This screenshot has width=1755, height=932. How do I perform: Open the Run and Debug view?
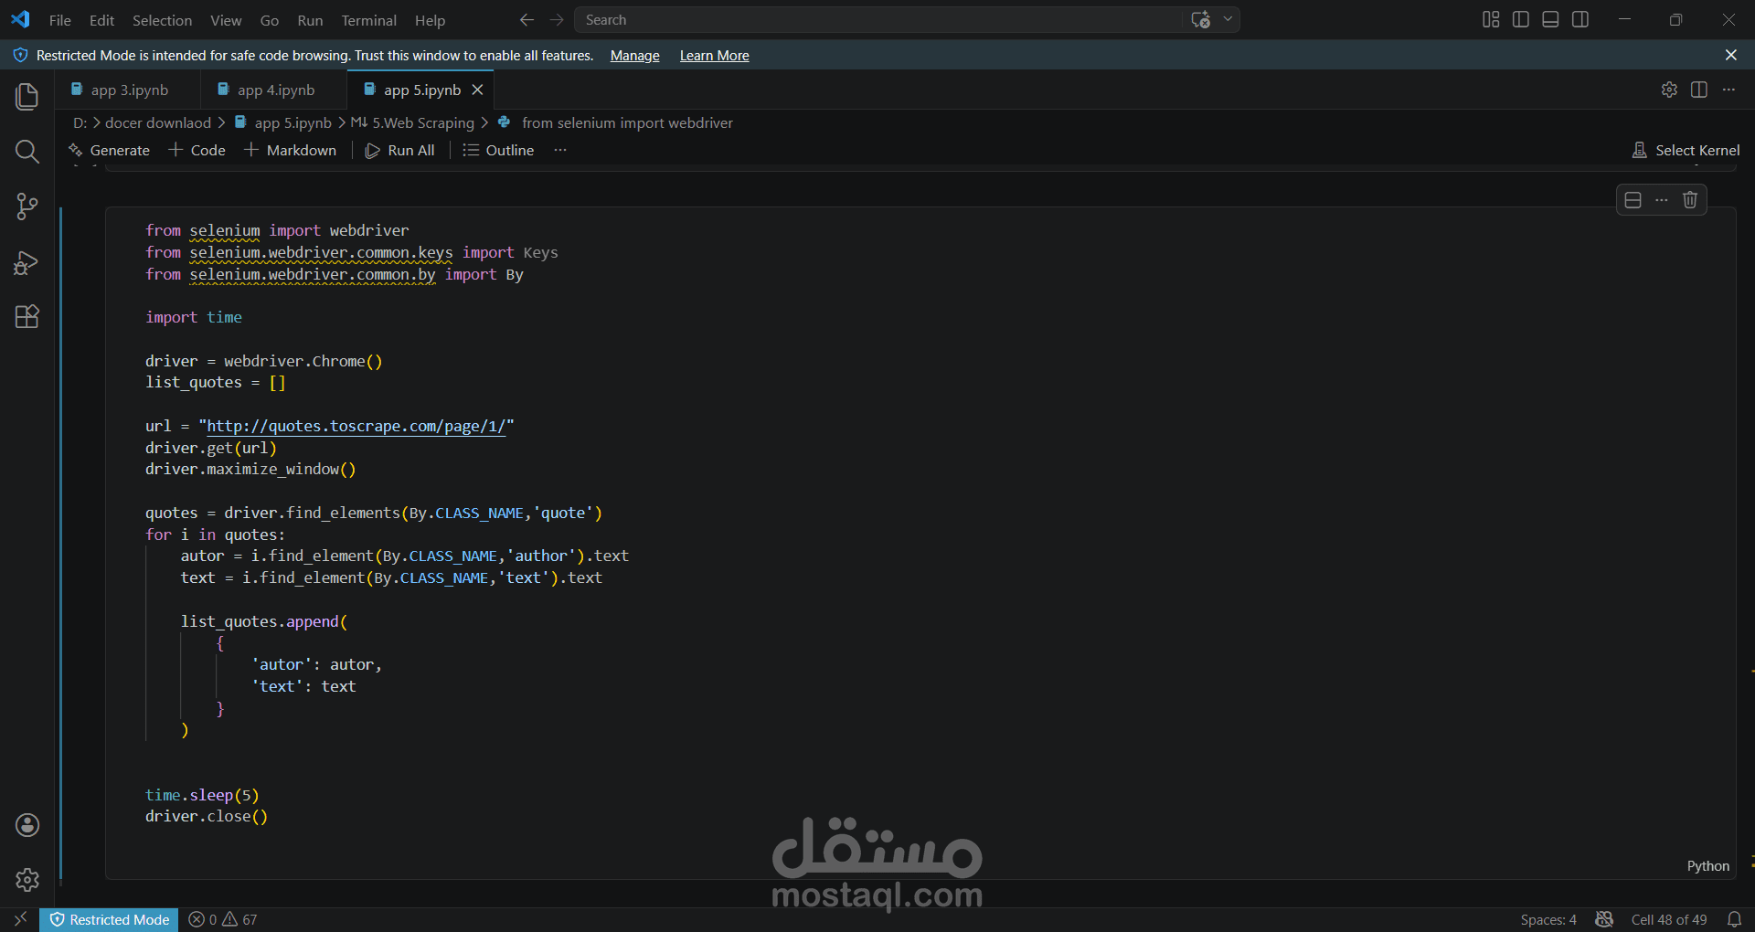tap(27, 262)
